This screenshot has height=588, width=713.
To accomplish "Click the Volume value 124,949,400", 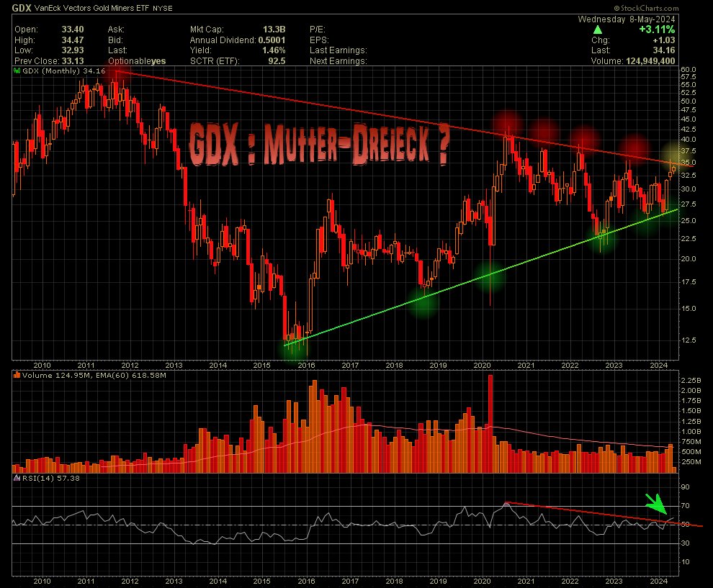I will click(650, 61).
